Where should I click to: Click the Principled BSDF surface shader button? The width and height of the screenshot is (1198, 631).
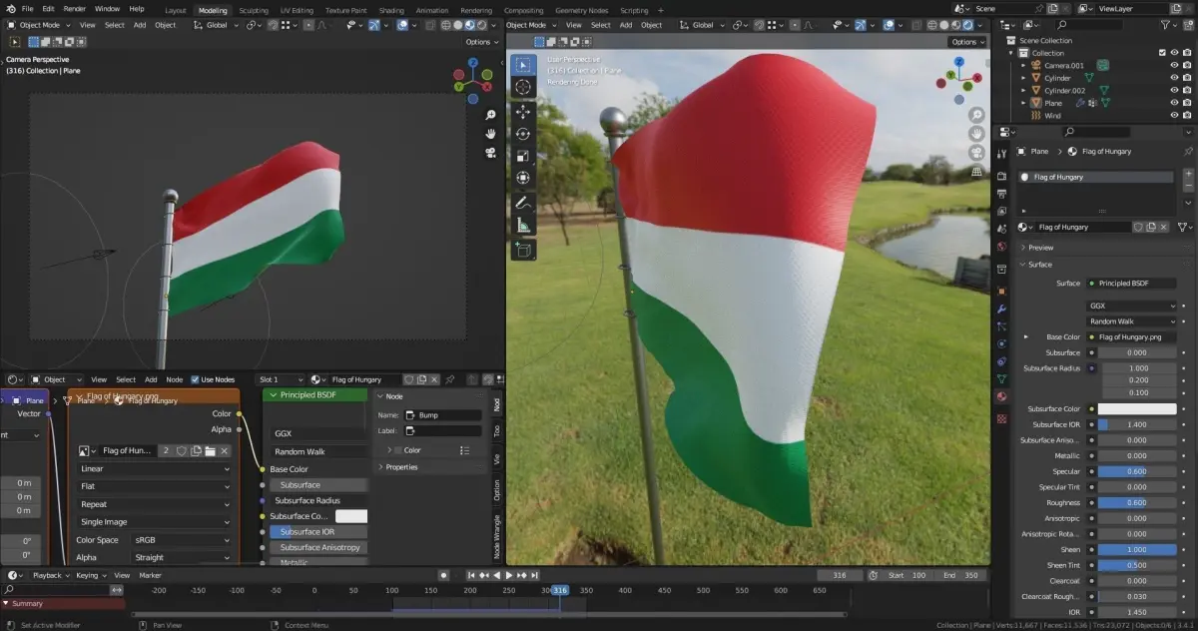(1132, 283)
